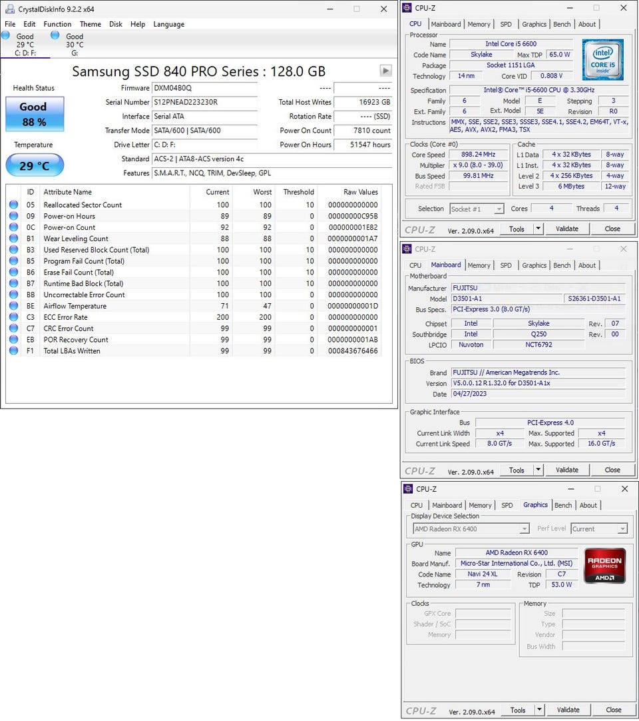Click the Raw Values column header
This screenshot has width=639, height=721.
(361, 192)
